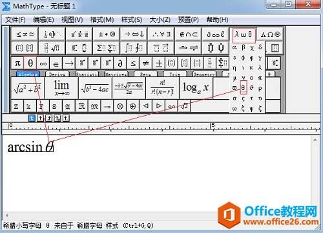The height and width of the screenshot is (233, 323).
Task: Open the operator symbols palette (±•⊗)
Action: [x=107, y=34]
